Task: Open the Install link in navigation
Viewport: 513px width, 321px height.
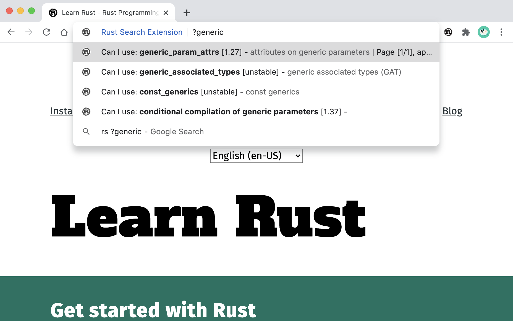Action: tap(61, 111)
